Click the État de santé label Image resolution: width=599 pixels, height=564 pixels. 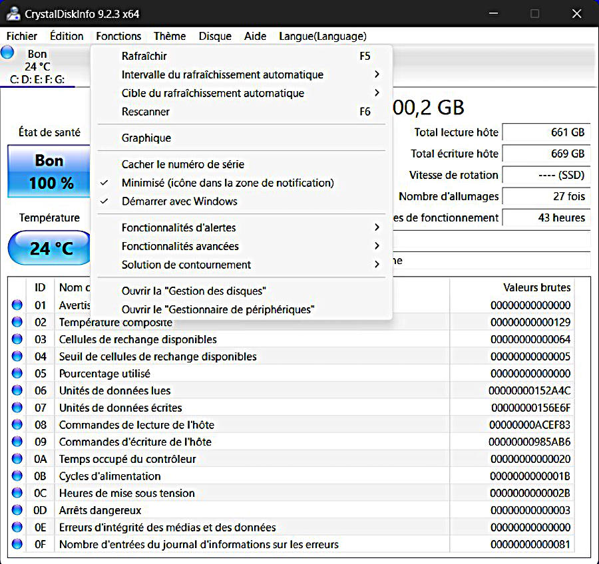(x=50, y=132)
